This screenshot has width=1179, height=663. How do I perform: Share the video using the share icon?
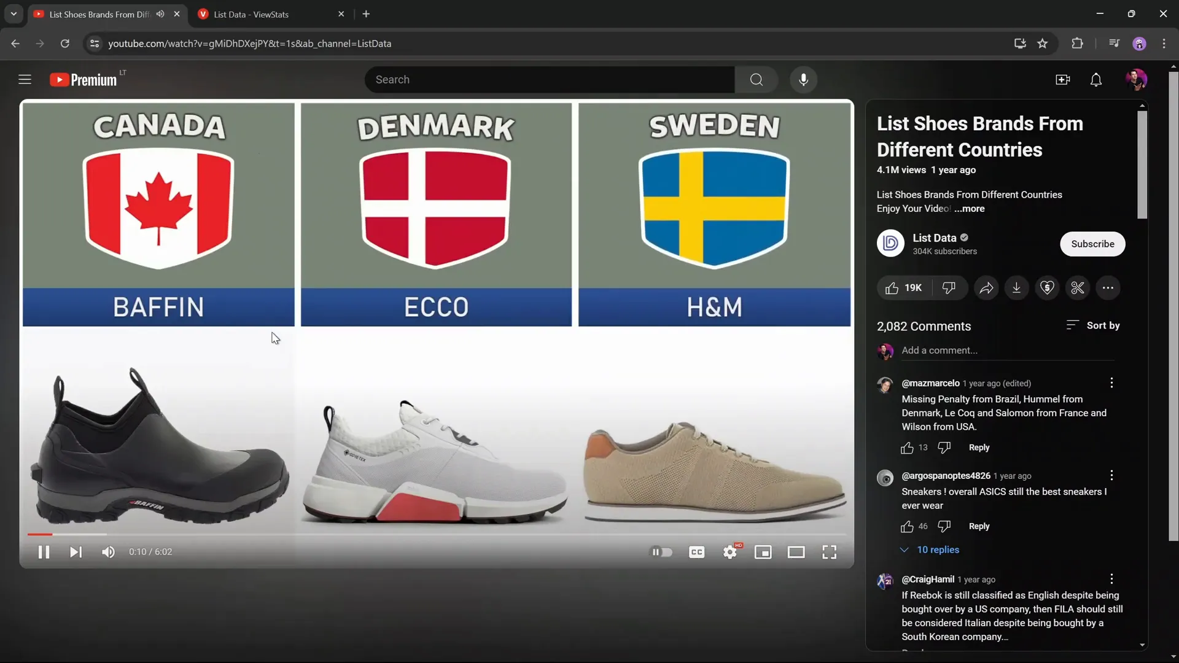(986, 288)
